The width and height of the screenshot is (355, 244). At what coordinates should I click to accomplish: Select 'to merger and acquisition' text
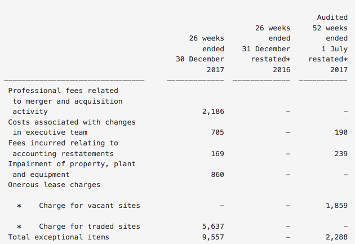click(68, 101)
